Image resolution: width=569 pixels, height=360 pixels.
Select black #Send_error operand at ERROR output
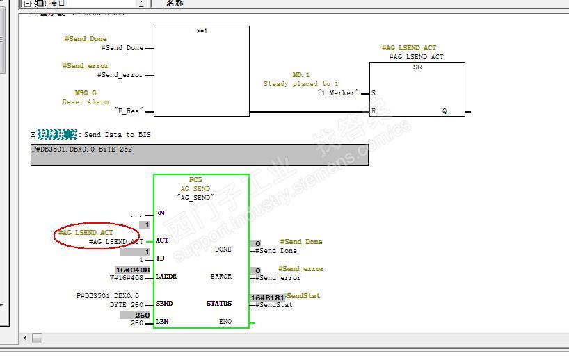[x=278, y=278]
